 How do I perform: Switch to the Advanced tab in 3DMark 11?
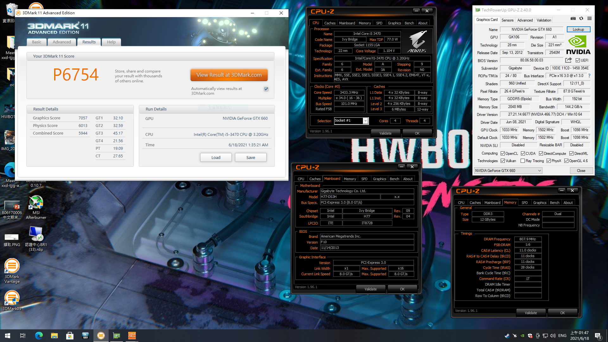(62, 42)
